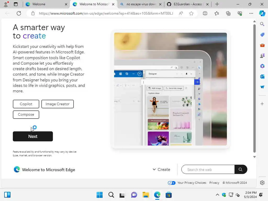Open the Copilot sidebar icon
Screen dimensions: 268x201
[x=262, y=13]
